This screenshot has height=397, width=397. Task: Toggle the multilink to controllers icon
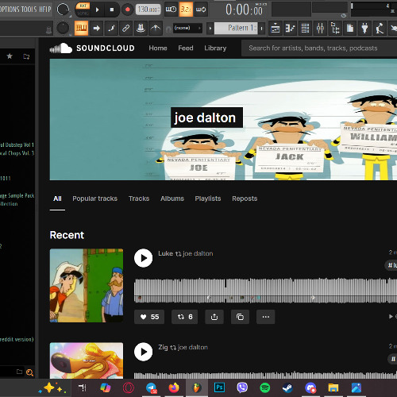tap(126, 28)
